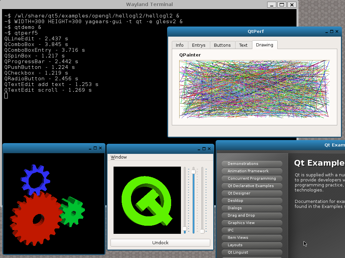345x258 pixels.
Task: Switch to the Info tab in QtPerf
Action: [180, 45]
